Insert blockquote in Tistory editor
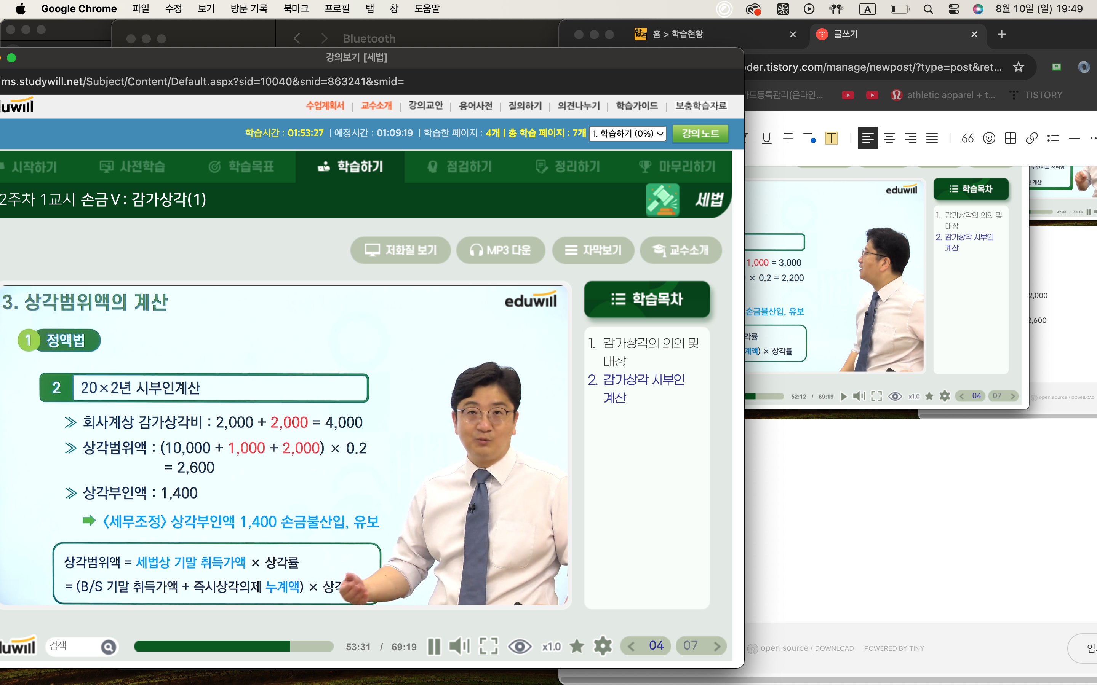Image resolution: width=1097 pixels, height=685 pixels. click(x=968, y=138)
